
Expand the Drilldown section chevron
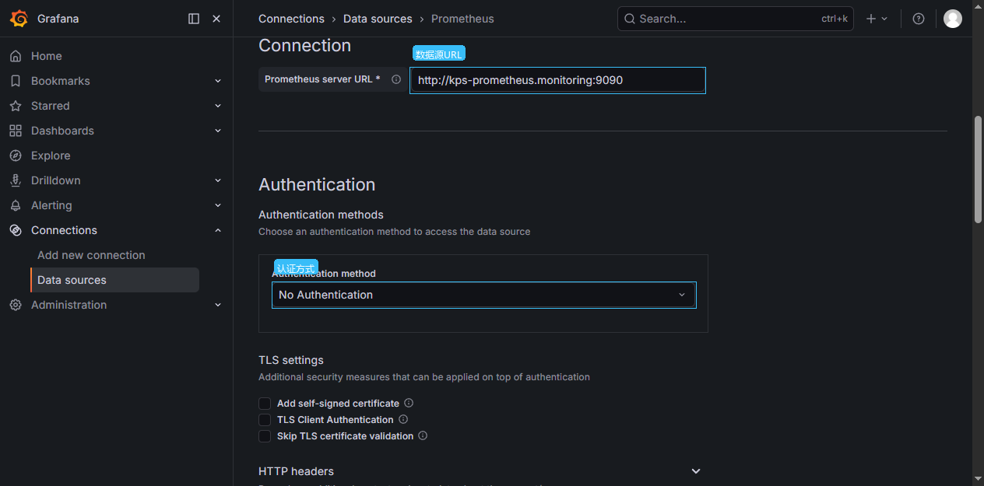click(x=218, y=180)
